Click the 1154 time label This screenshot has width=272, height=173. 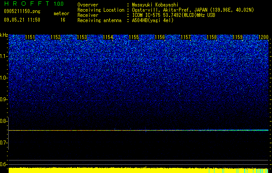click(108, 37)
